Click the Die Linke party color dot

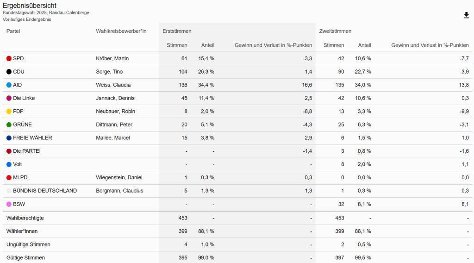9,98
